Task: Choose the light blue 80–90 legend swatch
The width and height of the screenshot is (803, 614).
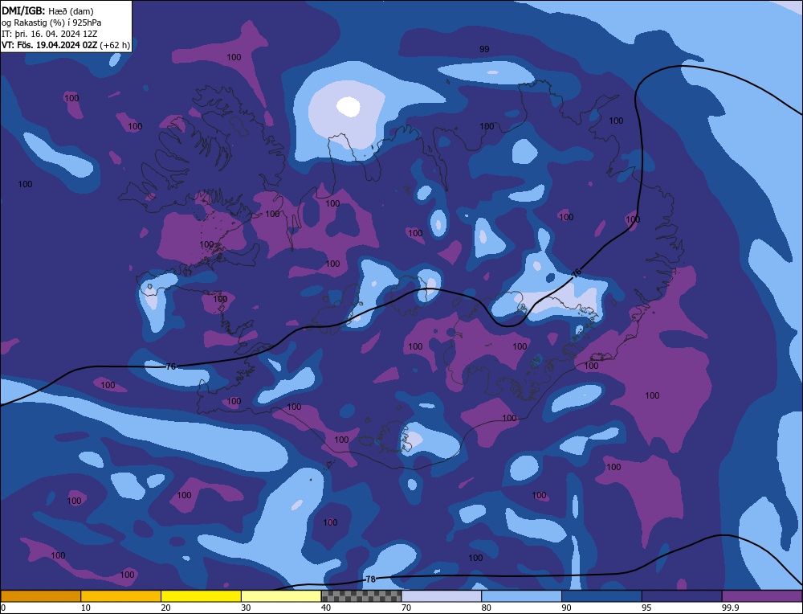Action: coord(521,596)
